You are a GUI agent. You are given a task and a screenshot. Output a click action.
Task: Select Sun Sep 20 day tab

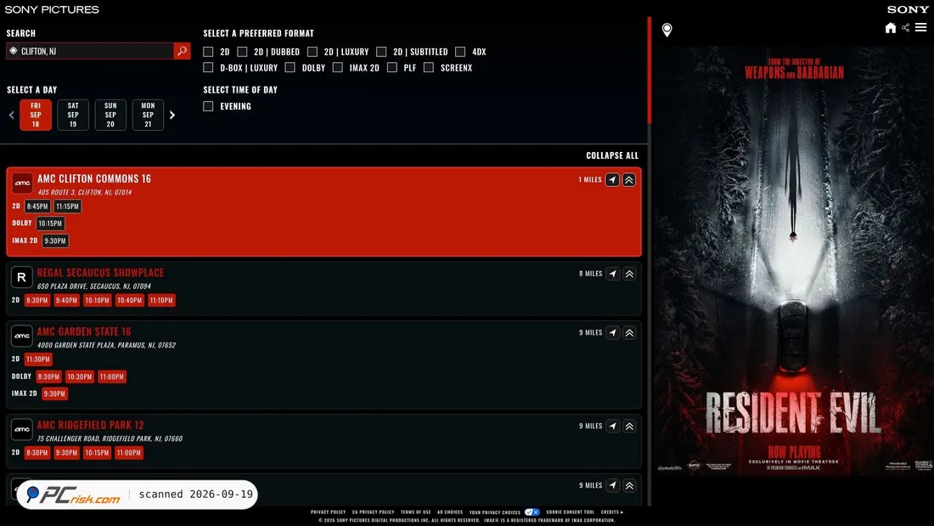tap(110, 115)
